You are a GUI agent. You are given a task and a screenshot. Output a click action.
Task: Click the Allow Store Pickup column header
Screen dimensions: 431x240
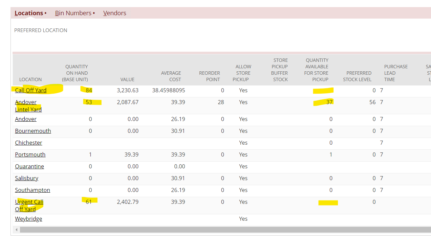[242, 73]
